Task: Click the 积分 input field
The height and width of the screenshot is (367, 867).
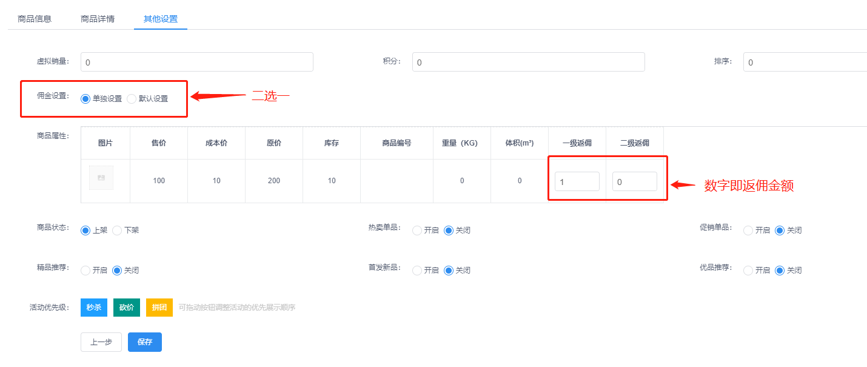Action: 529,62
